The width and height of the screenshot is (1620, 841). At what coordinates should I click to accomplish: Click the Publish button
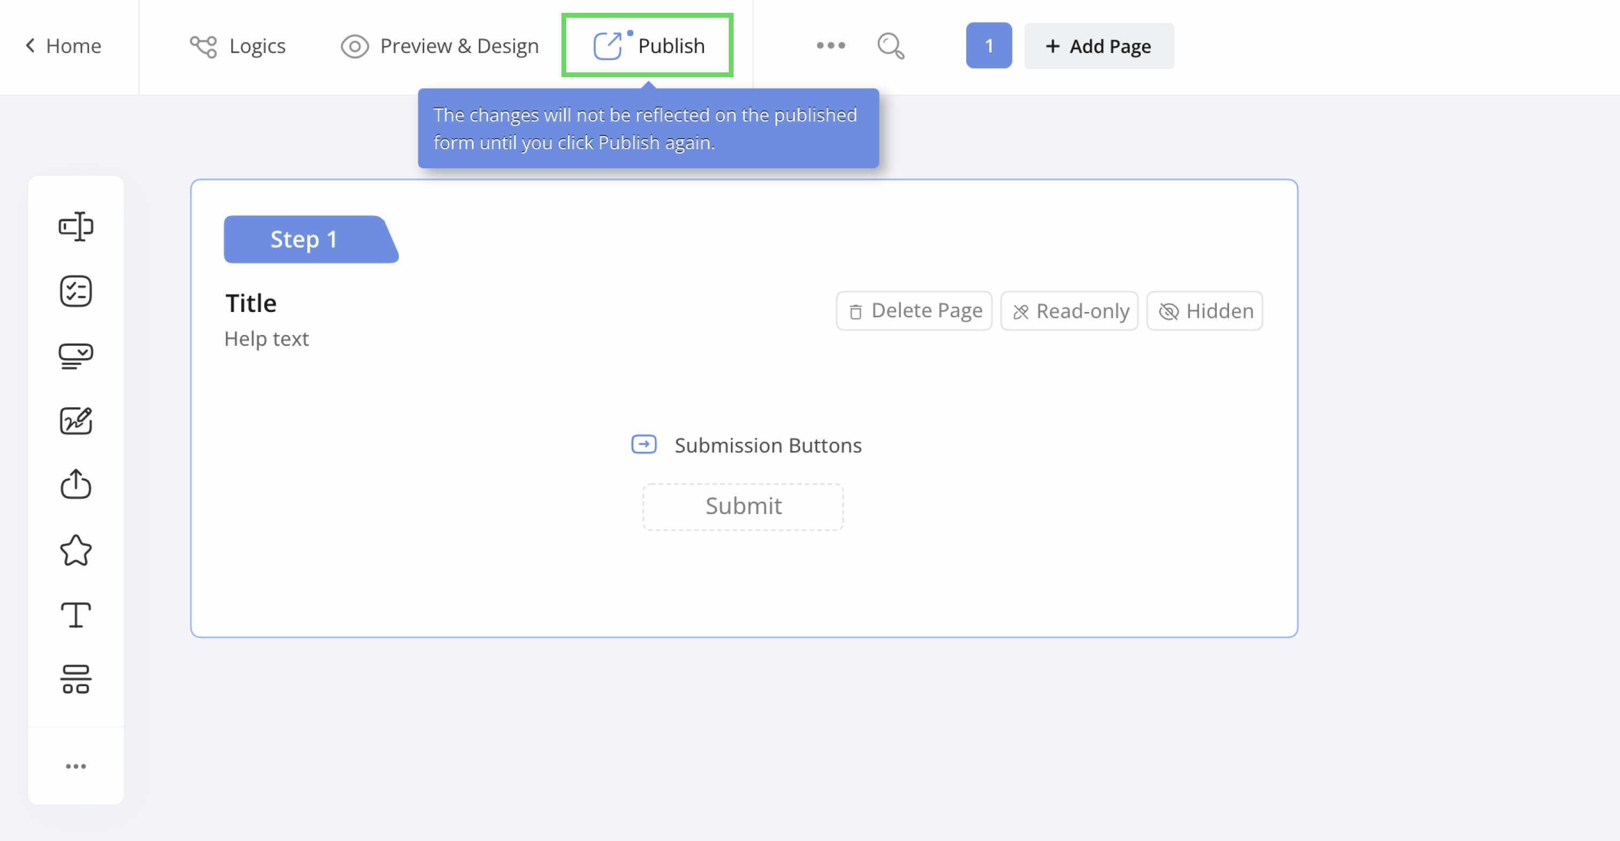point(648,46)
